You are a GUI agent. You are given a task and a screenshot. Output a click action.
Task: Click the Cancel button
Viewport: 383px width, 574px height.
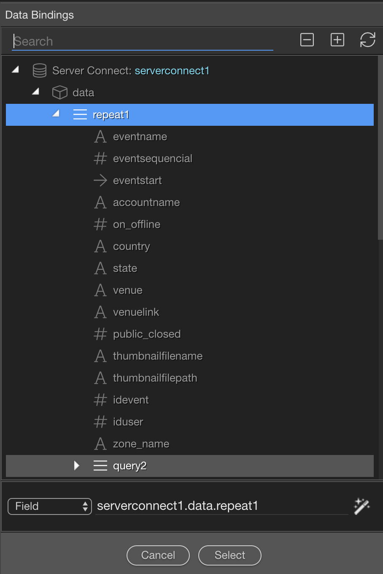tap(158, 555)
